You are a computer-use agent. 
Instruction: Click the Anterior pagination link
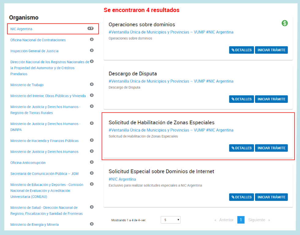coord(224,220)
